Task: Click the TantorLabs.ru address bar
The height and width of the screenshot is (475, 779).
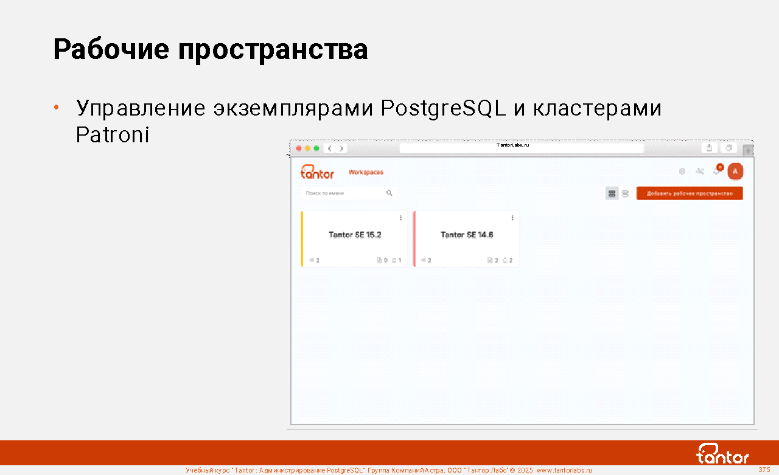Action: click(522, 148)
